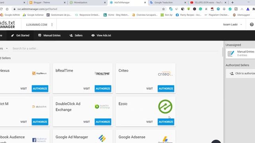Open the Ubersuggest bookmark
The width and height of the screenshot is (255, 143).
[241, 15]
